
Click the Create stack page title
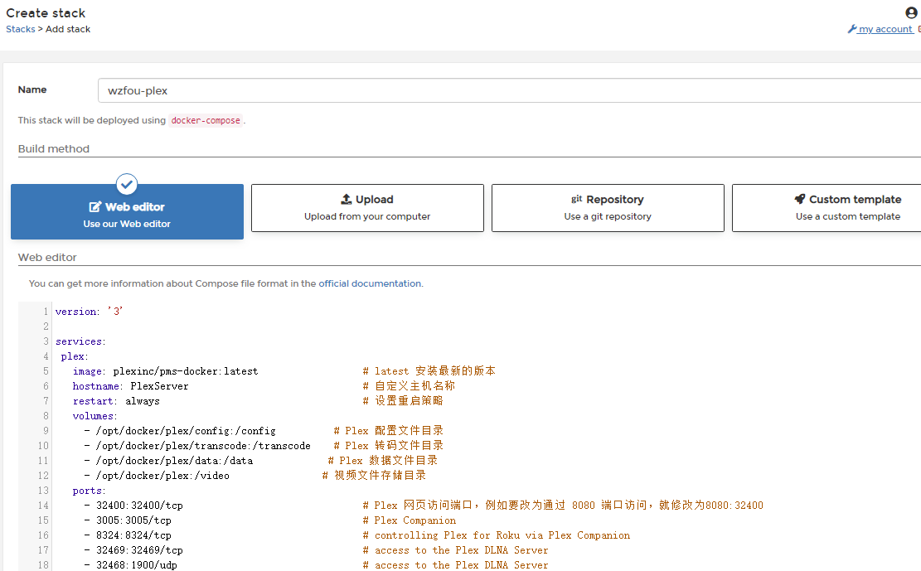[x=46, y=13]
